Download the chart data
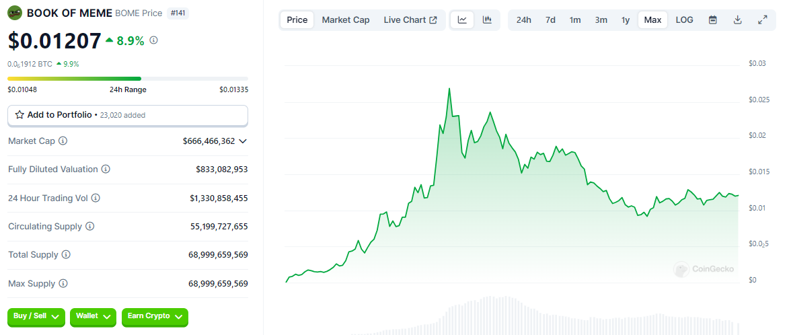The height and width of the screenshot is (335, 787). [737, 20]
